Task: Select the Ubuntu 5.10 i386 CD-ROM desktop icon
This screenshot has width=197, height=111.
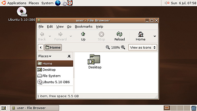Action: pos(22,14)
